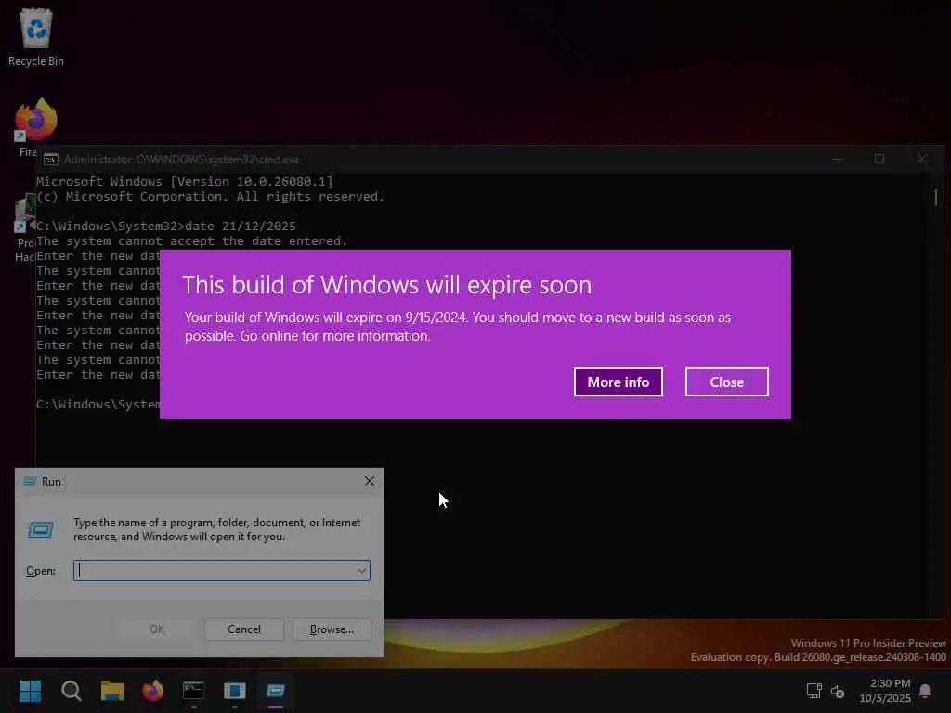Minimize the Command Prompt window
This screenshot has height=713, width=951.
[x=838, y=159]
